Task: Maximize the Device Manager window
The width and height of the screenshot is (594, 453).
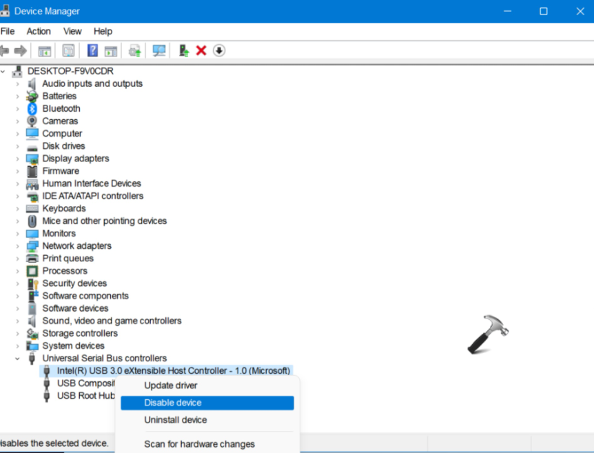Action: coord(544,11)
